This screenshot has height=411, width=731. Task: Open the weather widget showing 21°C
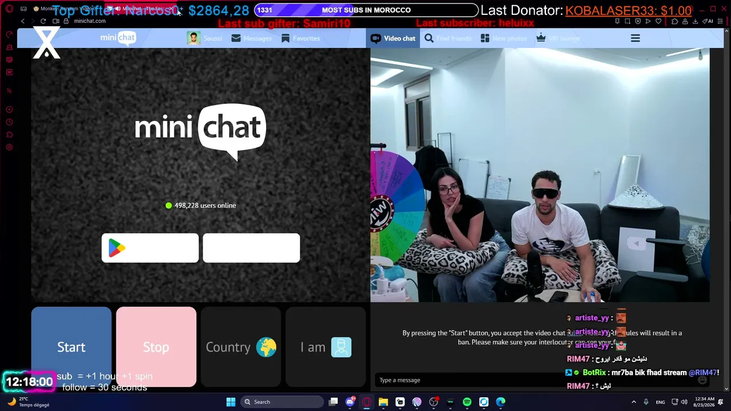point(27,402)
